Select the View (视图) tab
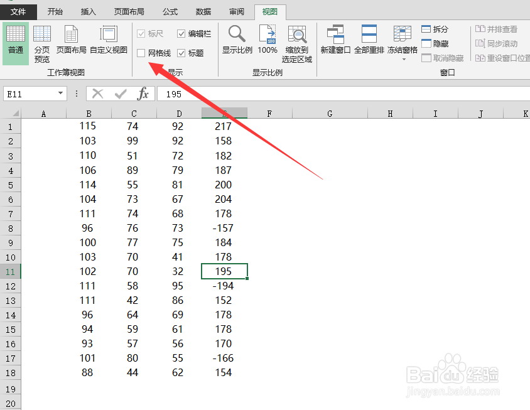 point(270,12)
